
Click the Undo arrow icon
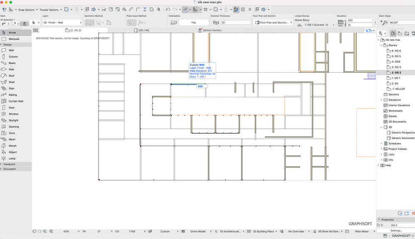coord(168,9)
